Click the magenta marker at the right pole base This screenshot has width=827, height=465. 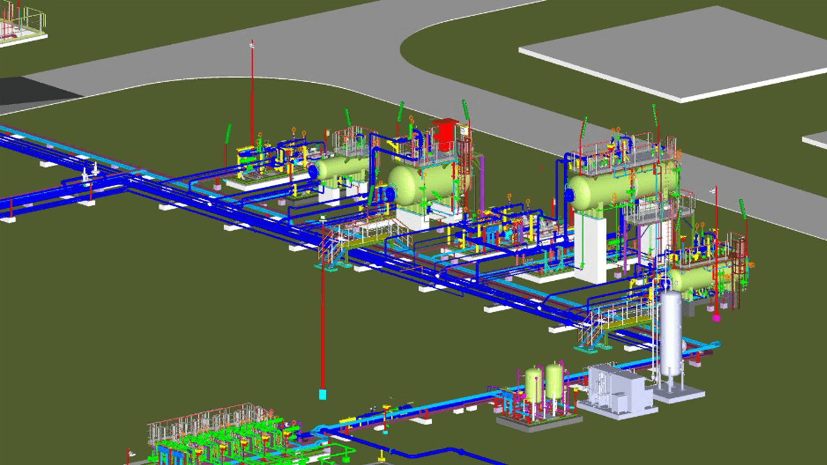[716, 319]
